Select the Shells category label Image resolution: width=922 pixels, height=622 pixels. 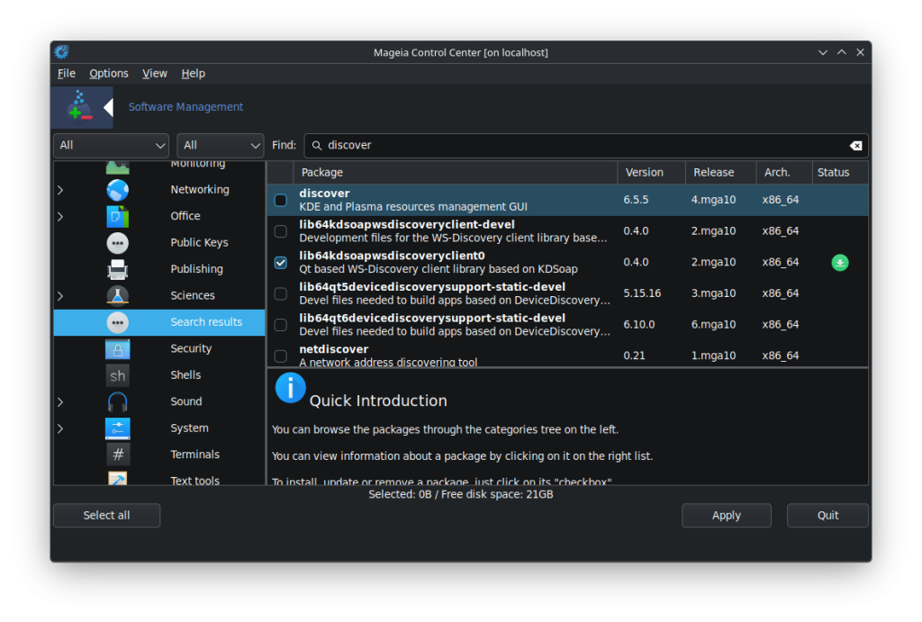pos(185,375)
